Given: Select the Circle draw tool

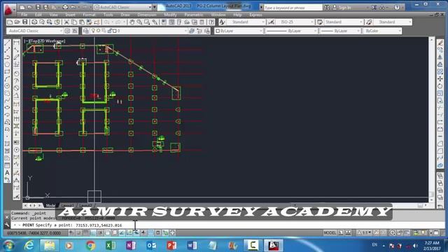Looking at the screenshot, I should (x=8, y=86).
